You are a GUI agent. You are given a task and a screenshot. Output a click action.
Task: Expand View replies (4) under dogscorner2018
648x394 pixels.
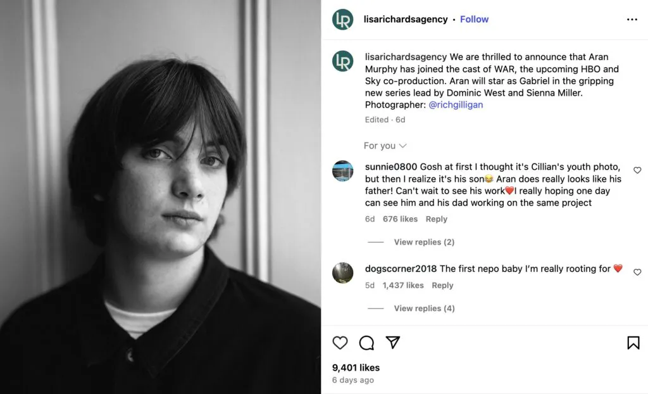424,308
